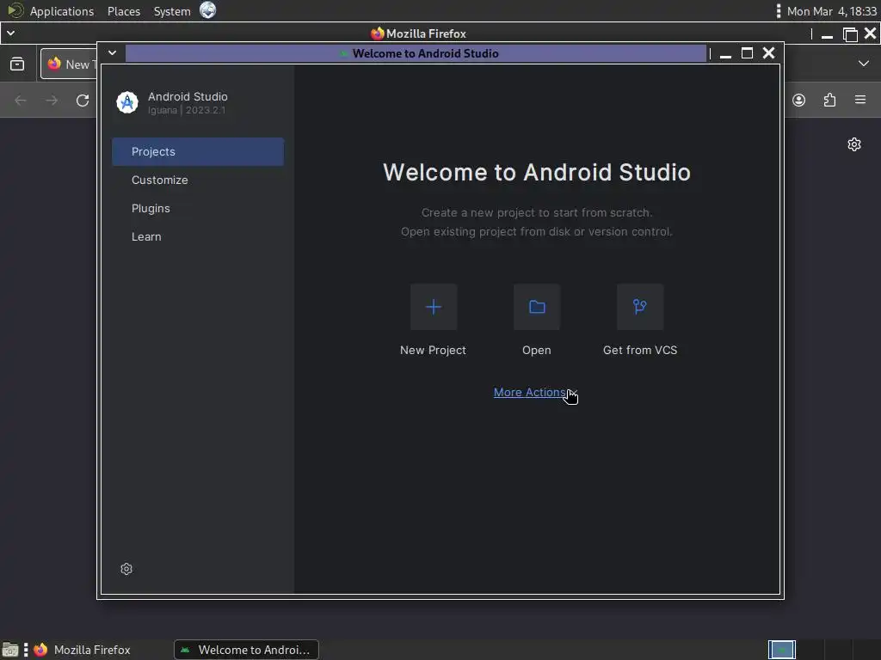
Task: Click the Iguana 2023.2.1 version text
Action: coord(187,110)
